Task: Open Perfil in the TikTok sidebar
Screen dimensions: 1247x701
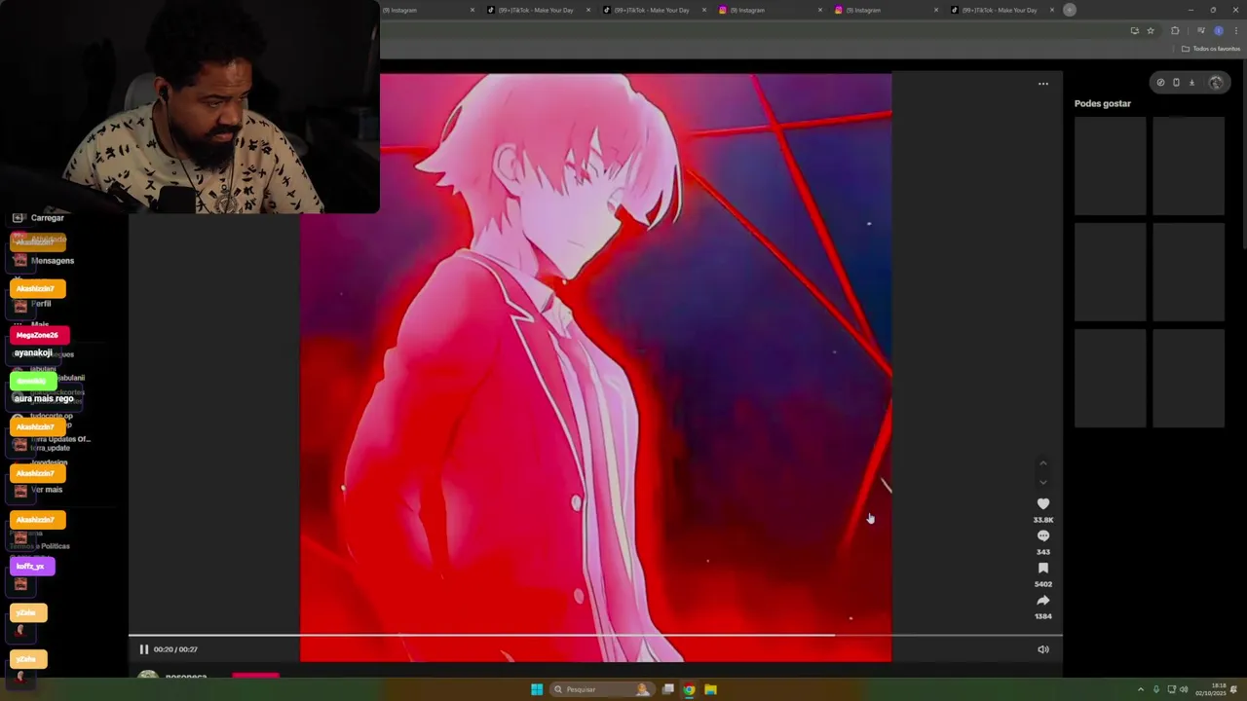Action: tap(41, 304)
